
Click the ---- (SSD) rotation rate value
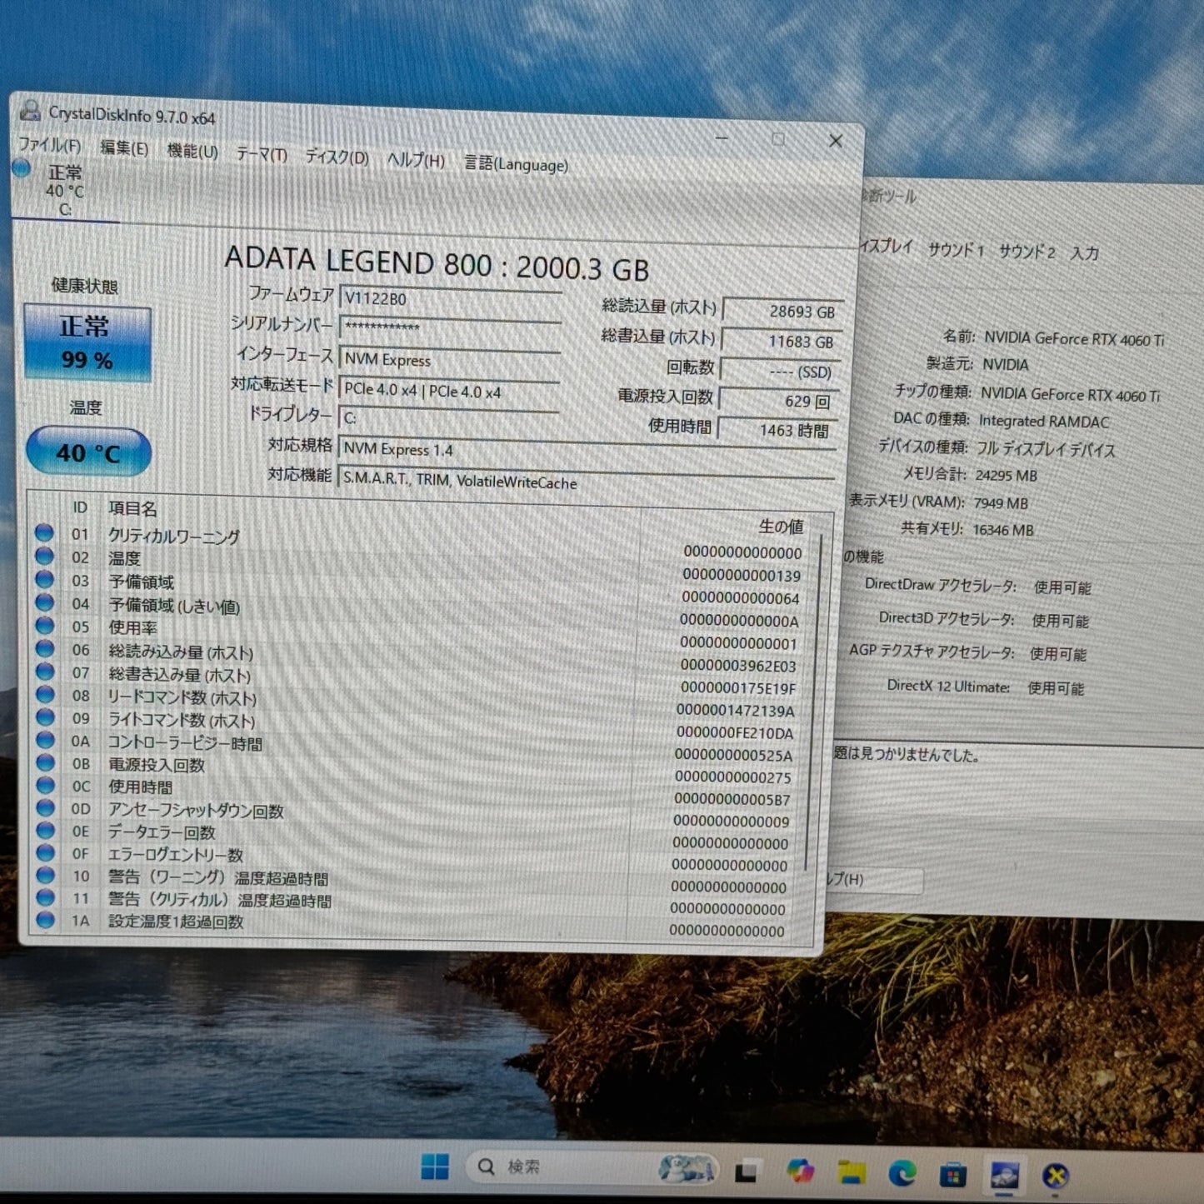pos(780,371)
